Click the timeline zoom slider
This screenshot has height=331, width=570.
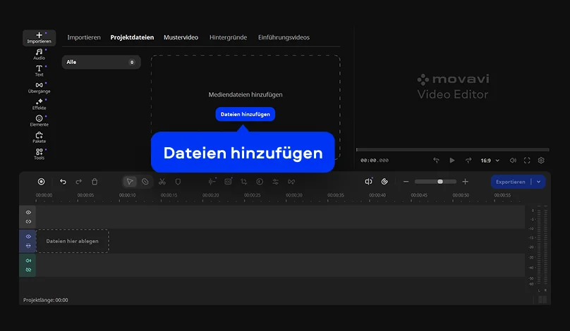439,182
